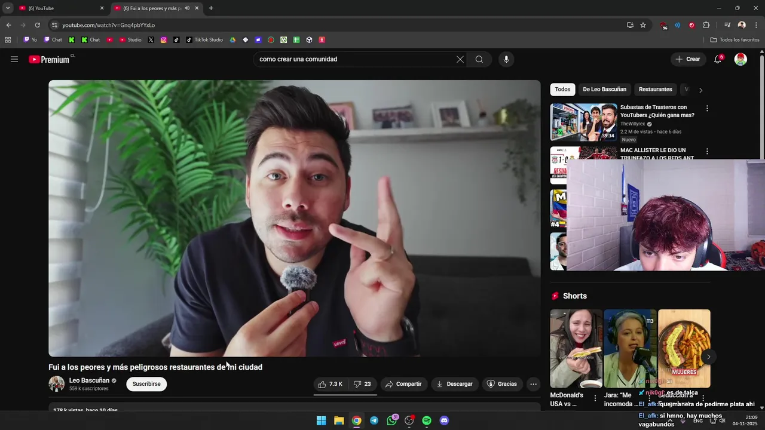Expand Todos los favoritos folder
The image size is (765, 430).
tap(735, 40)
